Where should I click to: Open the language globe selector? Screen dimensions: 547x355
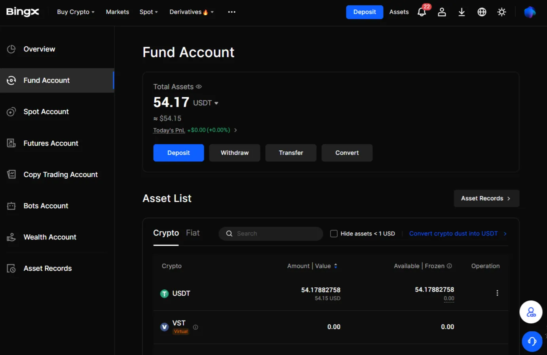(x=482, y=12)
